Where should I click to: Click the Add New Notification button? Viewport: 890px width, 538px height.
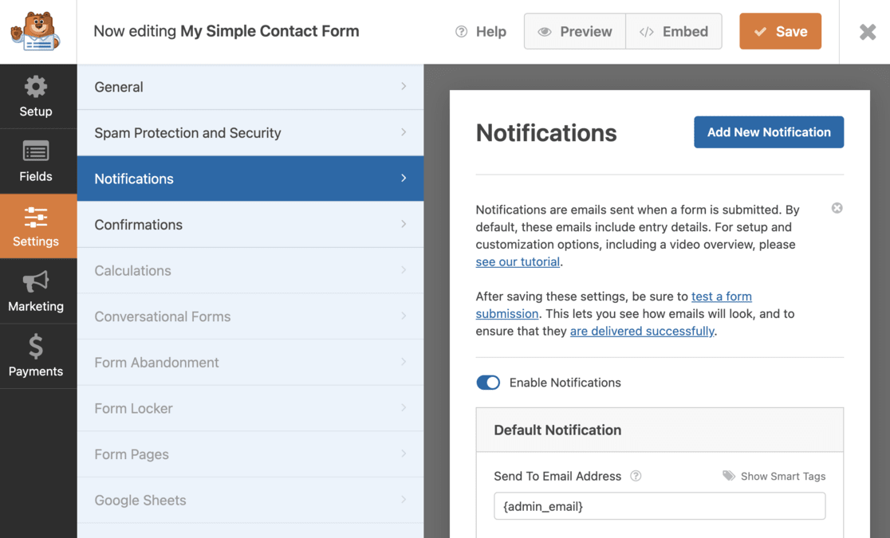coord(768,132)
